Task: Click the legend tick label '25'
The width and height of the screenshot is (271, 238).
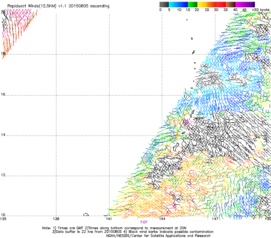Action: click(207, 10)
